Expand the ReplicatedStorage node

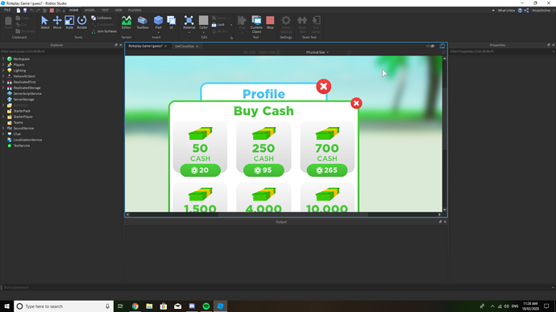coord(3,88)
